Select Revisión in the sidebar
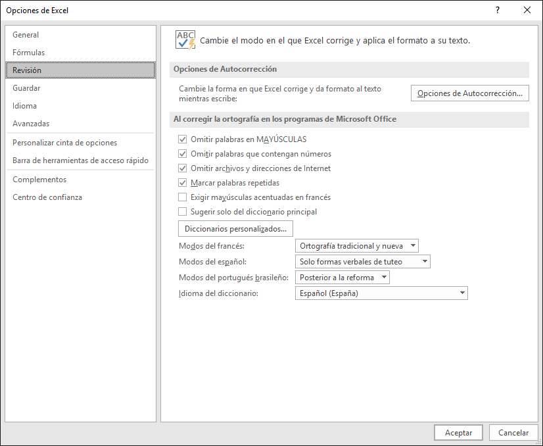Screen dimensions: 543x446 pyautogui.click(x=80, y=70)
